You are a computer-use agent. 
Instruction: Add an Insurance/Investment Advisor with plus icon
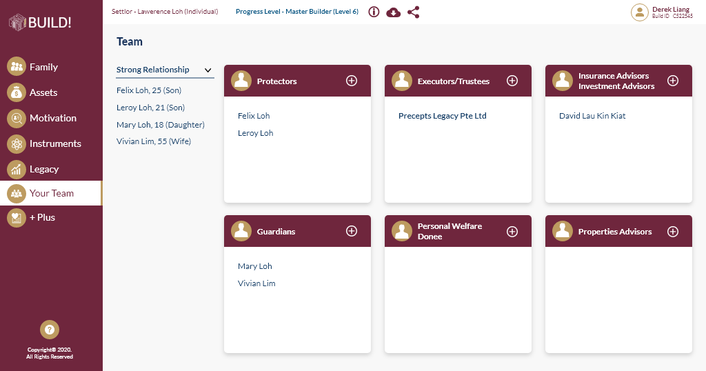673,81
